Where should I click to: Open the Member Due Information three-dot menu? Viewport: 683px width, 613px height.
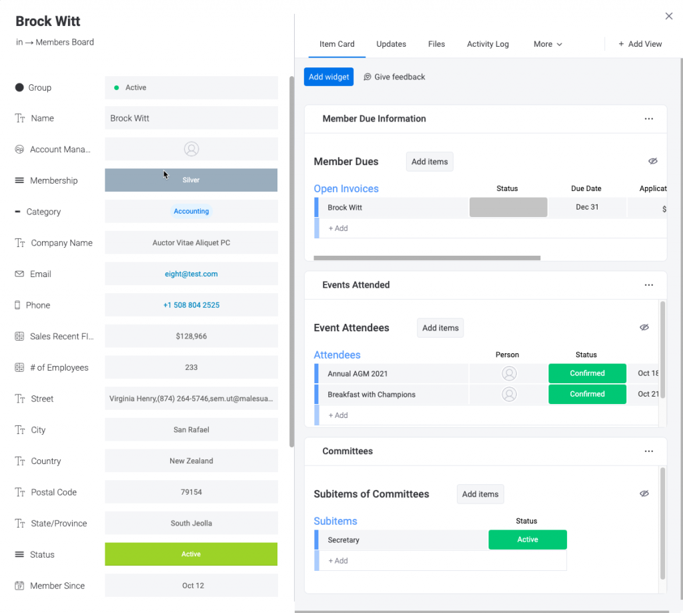pyautogui.click(x=648, y=119)
